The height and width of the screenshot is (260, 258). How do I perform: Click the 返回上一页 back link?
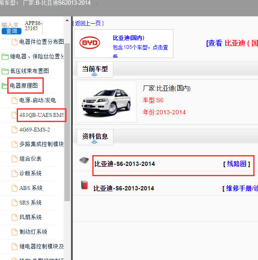[x=88, y=23]
